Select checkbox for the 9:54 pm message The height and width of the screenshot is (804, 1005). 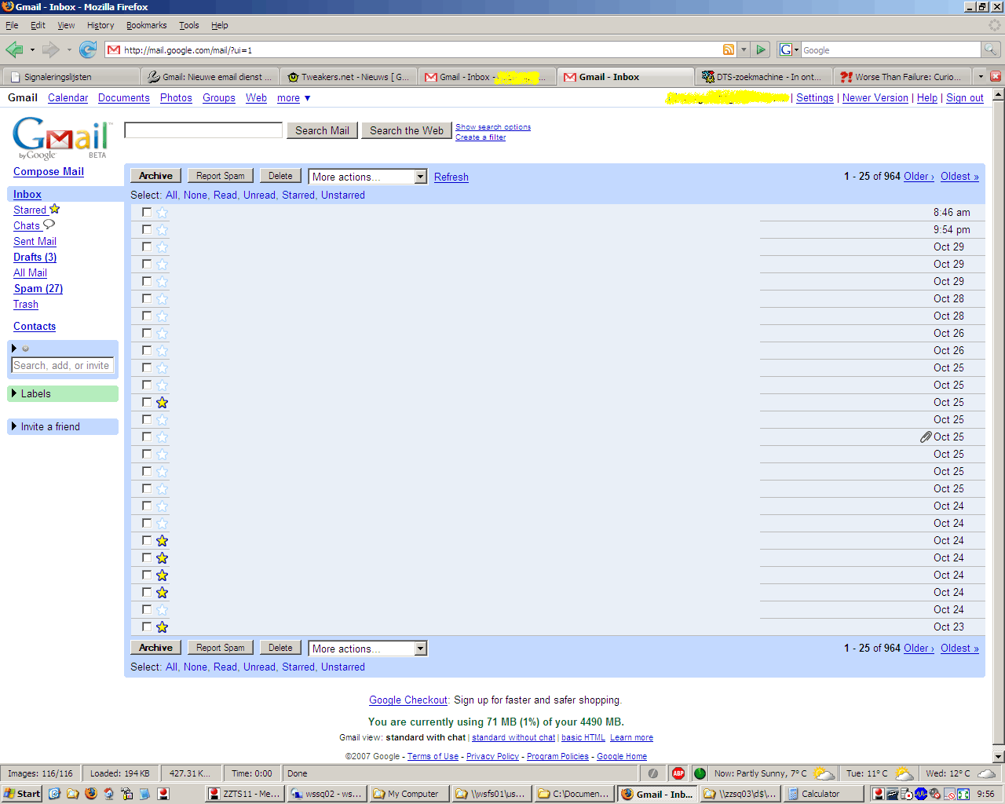pos(147,229)
